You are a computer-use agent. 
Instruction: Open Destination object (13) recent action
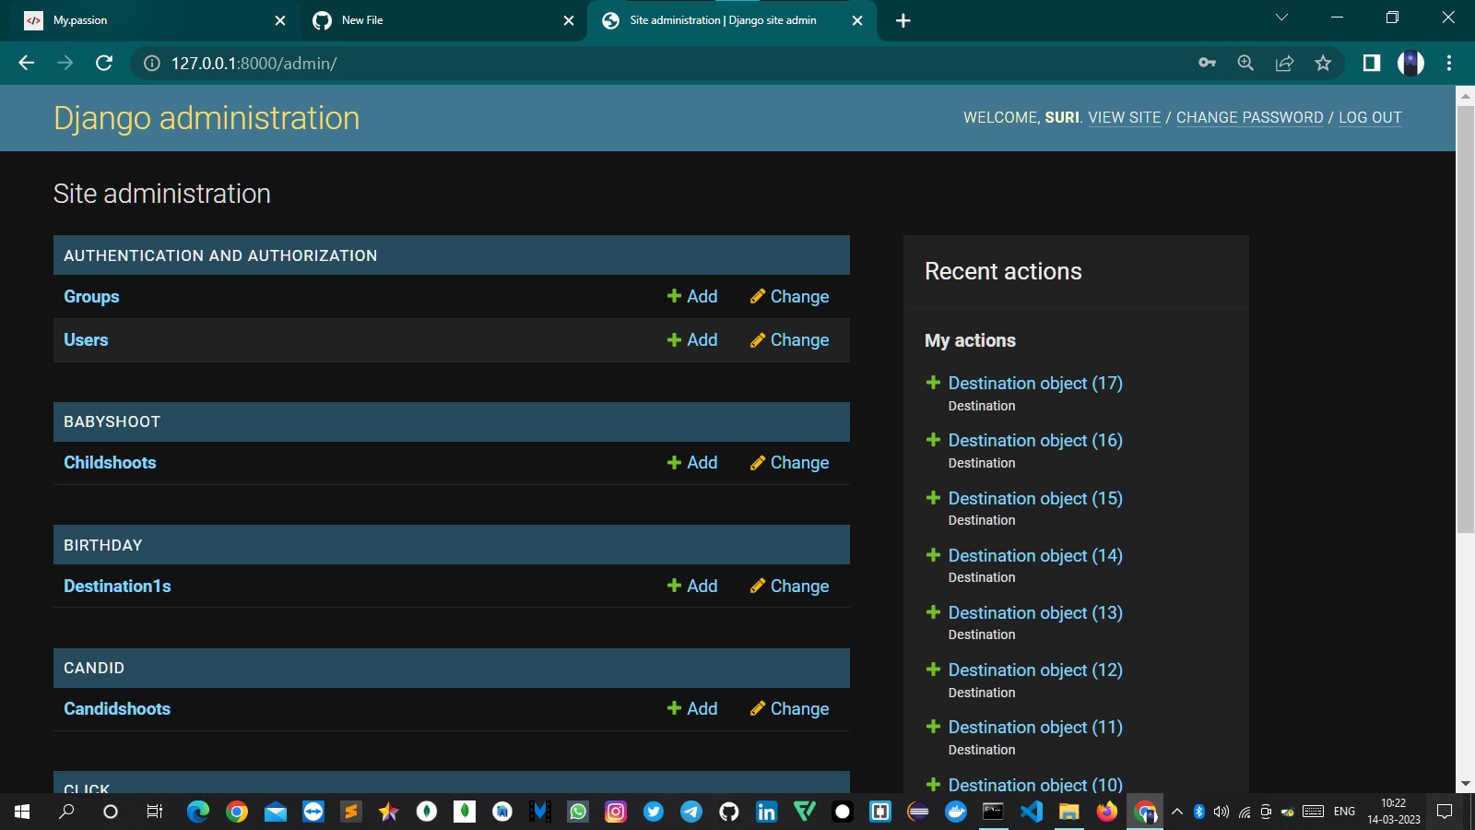point(1035,612)
